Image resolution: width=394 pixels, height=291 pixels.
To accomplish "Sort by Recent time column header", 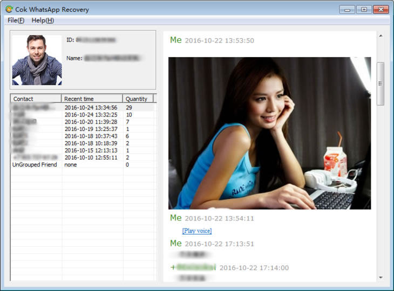I will [92, 99].
